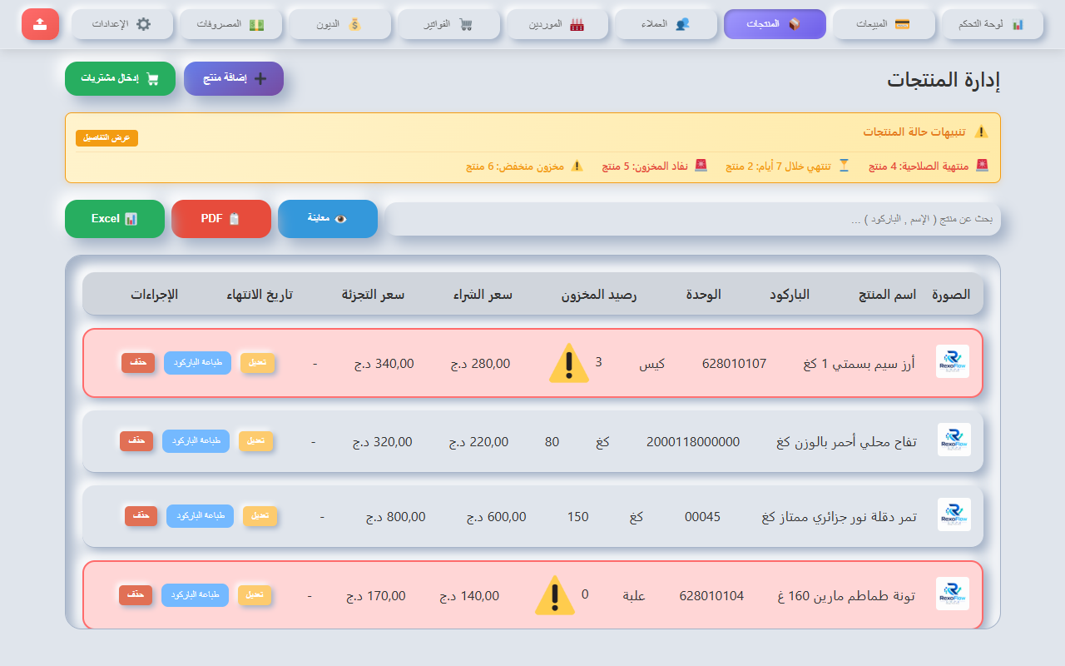
Task: Export the product list as PDF
Action: coord(221,219)
